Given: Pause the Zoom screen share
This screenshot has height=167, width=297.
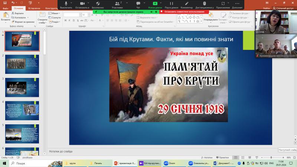Looking at the screenshot, I should click(172, 5).
